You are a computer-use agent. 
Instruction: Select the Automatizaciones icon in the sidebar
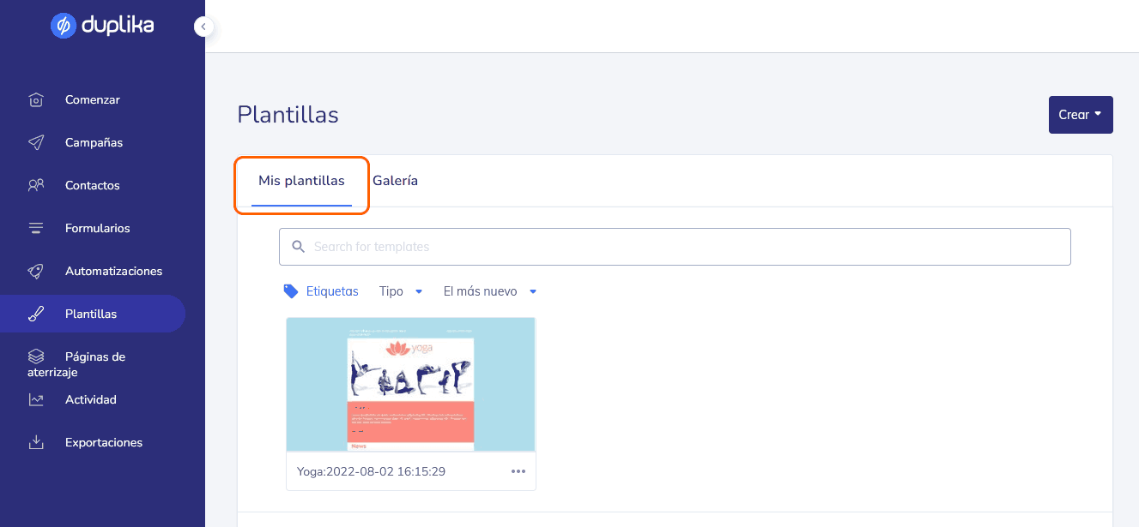35,271
